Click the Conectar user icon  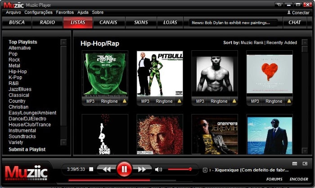(288, 13)
